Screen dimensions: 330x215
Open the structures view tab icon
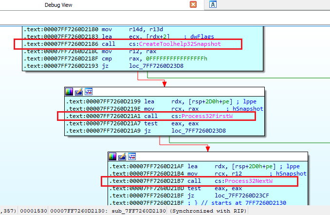click(213, 4)
